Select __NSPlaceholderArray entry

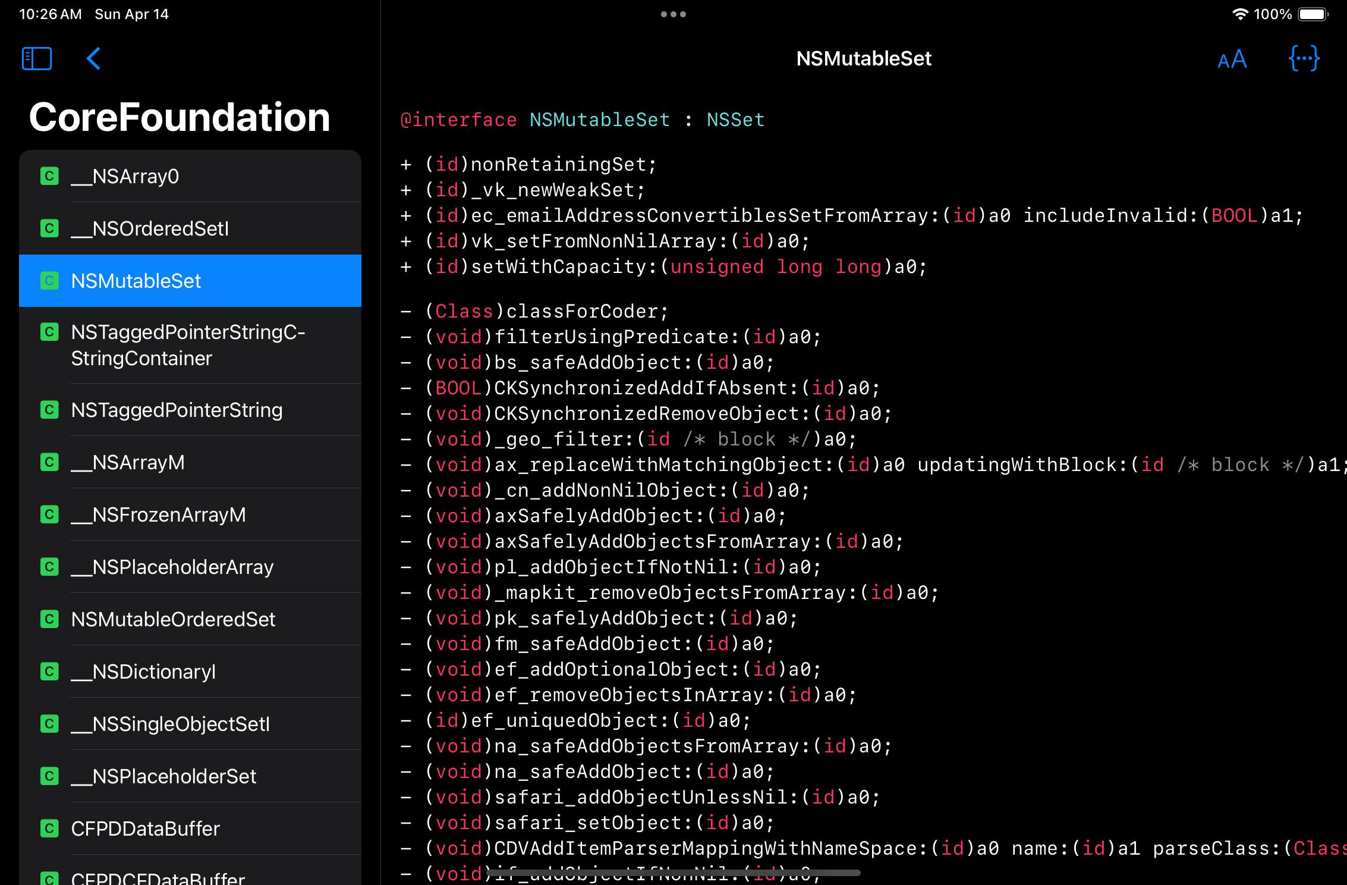tap(190, 567)
